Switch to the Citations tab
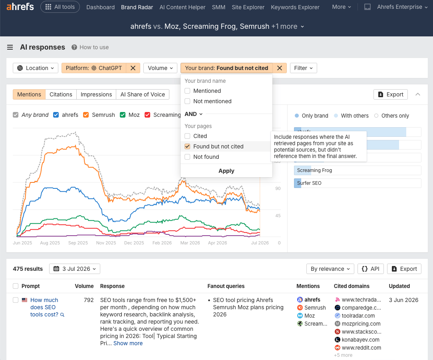Screen dimensions: 433x360 click(x=61, y=94)
